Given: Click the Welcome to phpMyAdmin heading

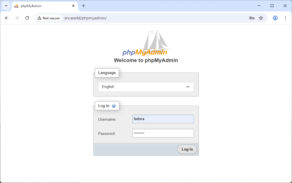Looking at the screenshot, I should (x=146, y=60).
